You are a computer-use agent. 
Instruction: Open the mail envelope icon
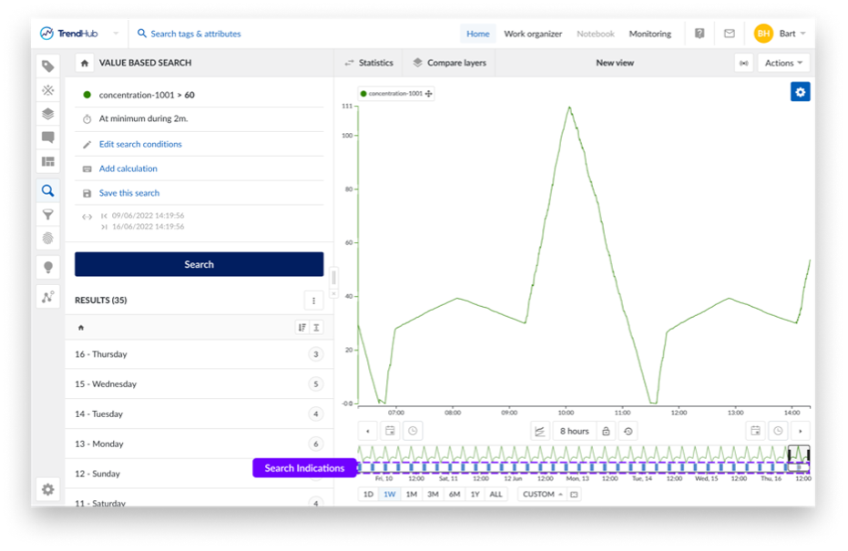(730, 34)
